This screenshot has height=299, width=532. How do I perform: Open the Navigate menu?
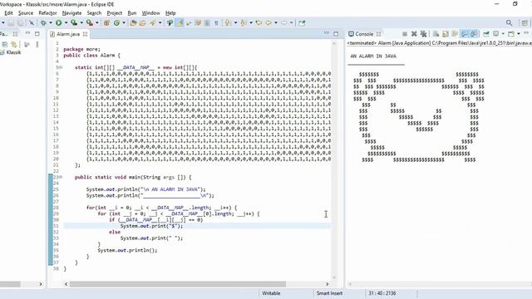pos(72,13)
